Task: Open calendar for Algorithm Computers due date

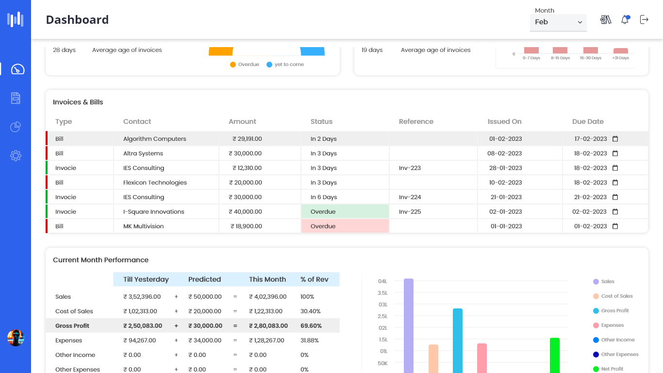Action: click(x=615, y=139)
